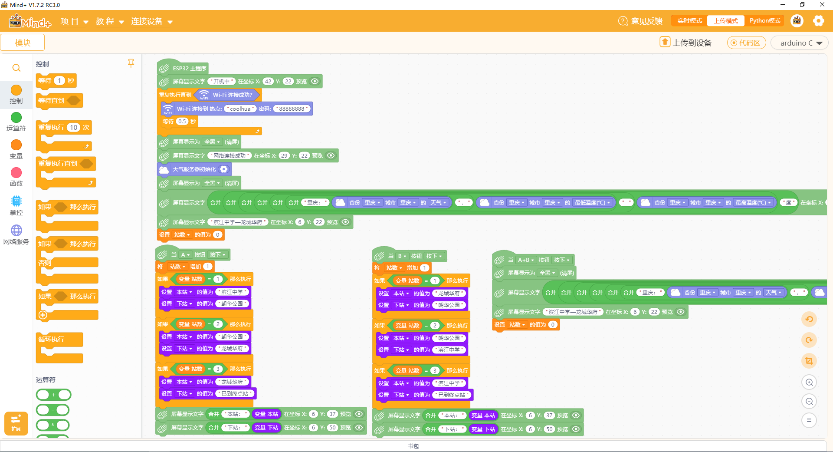Click the 上传到设备 button

coord(686,43)
